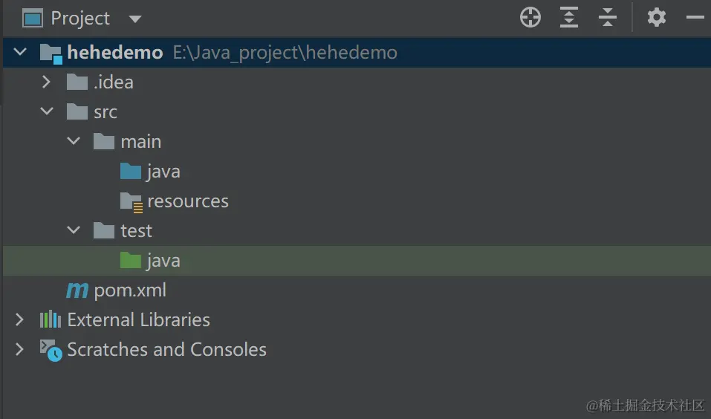Expand the Scratches and Consoles node

pyautogui.click(x=20, y=350)
